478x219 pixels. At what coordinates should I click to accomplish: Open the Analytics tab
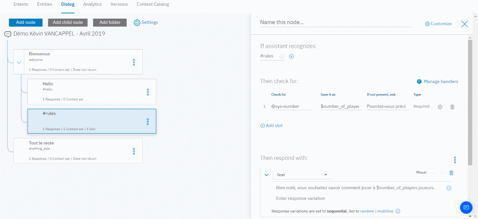click(x=92, y=4)
